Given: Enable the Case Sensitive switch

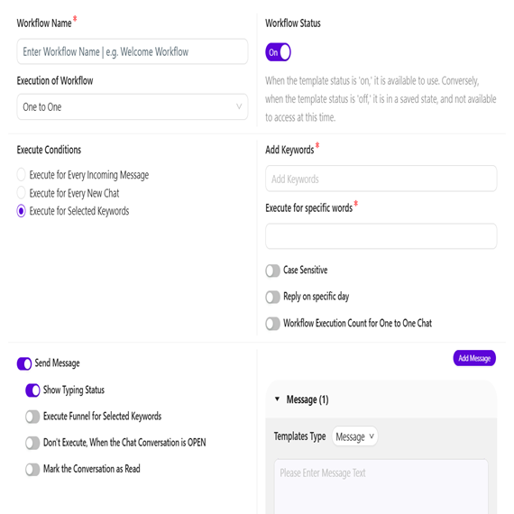Looking at the screenshot, I should (x=272, y=271).
